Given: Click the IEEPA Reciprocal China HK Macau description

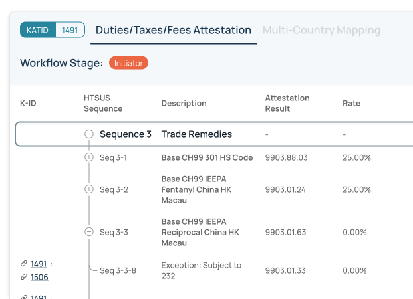Looking at the screenshot, I should click(x=200, y=232).
